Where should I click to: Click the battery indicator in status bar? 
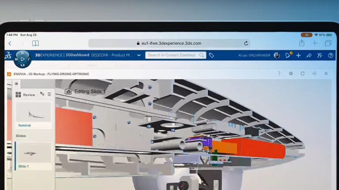click(329, 35)
